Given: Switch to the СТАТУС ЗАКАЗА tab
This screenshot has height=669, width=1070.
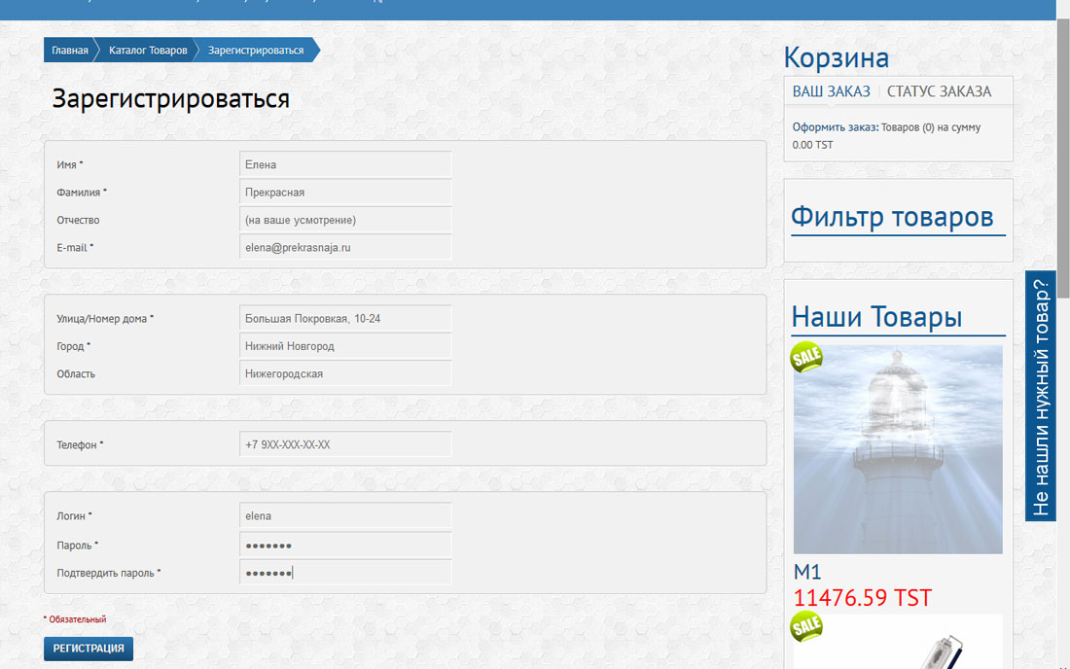Looking at the screenshot, I should pos(939,91).
